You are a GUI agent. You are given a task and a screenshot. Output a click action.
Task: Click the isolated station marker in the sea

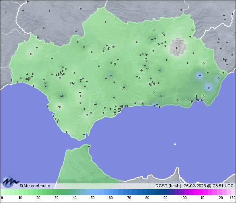click(x=175, y=144)
